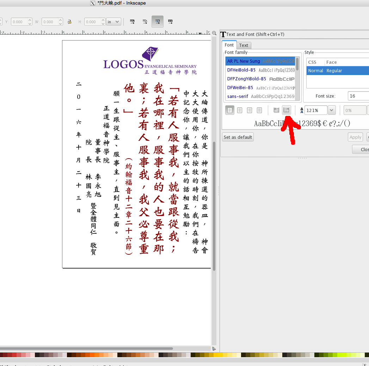Click the Set as default button
Screen dimensions: 369x366
click(x=238, y=137)
